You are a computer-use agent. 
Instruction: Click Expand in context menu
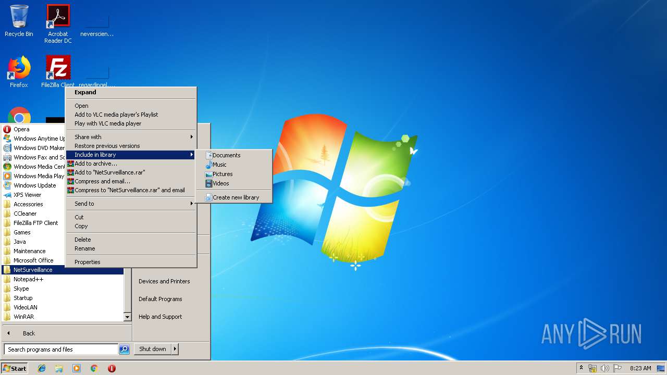point(131,92)
